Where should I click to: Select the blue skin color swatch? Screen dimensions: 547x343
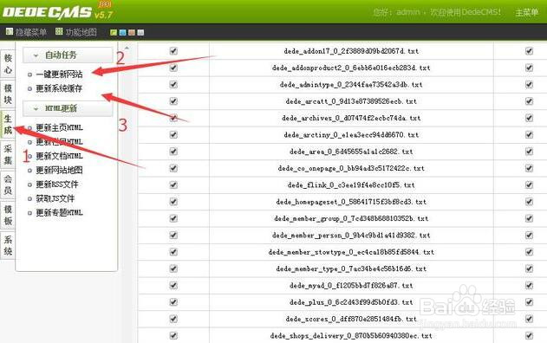pyautogui.click(x=122, y=32)
